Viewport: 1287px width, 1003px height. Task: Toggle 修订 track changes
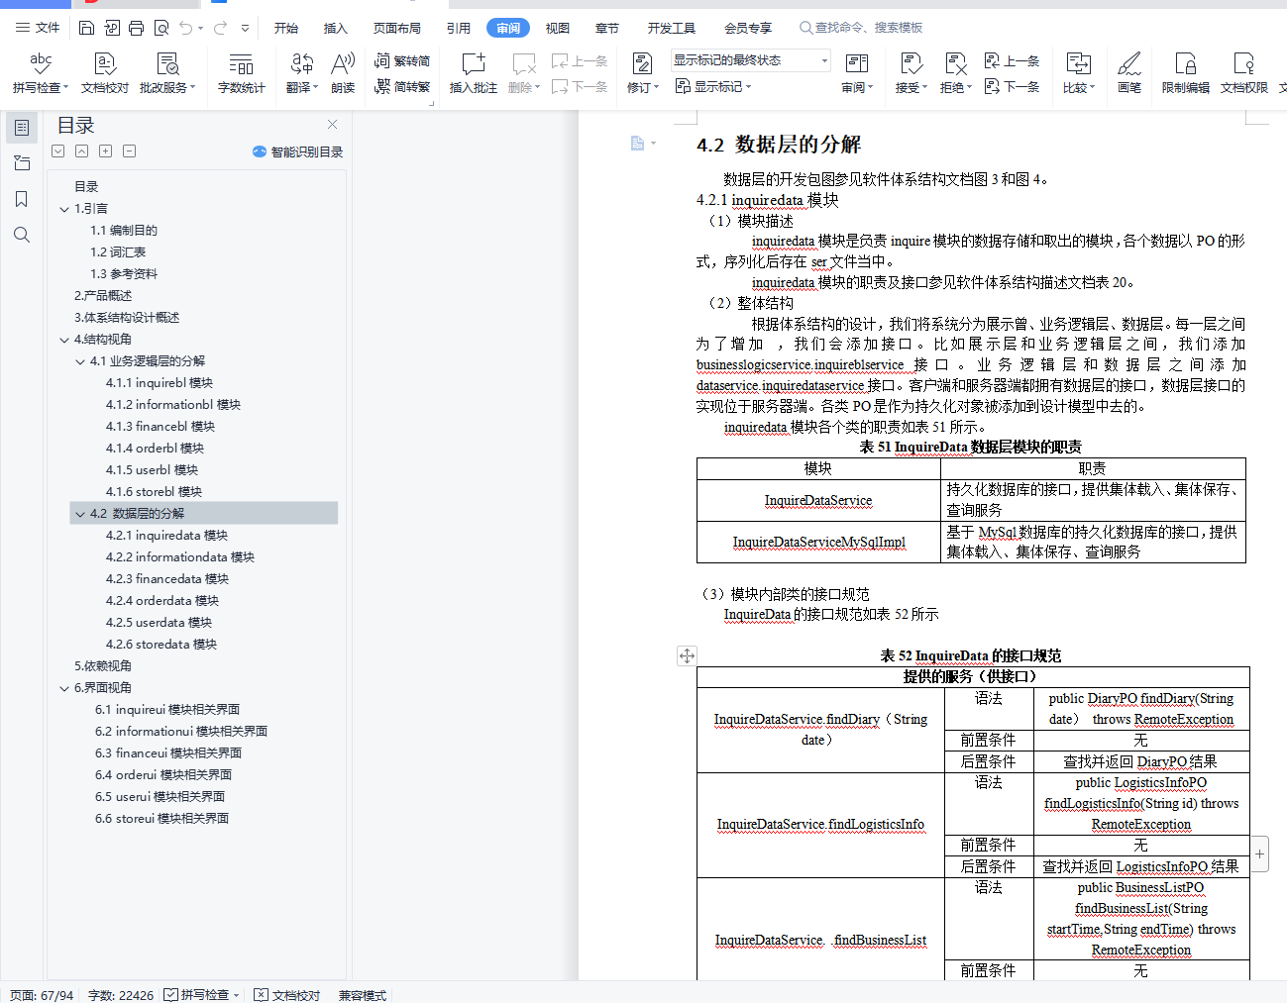(x=642, y=73)
